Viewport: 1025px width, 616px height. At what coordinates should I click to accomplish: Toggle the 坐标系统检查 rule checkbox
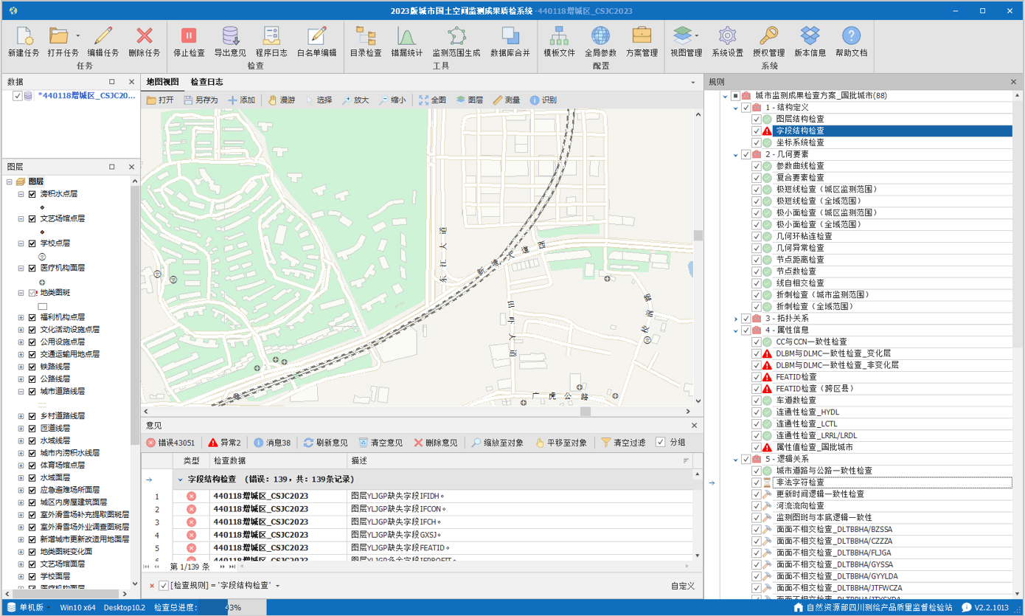pyautogui.click(x=757, y=142)
